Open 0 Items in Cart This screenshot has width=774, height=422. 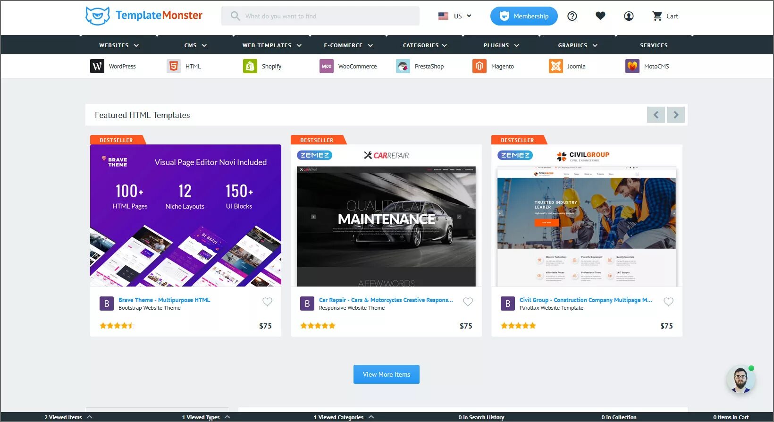point(731,417)
